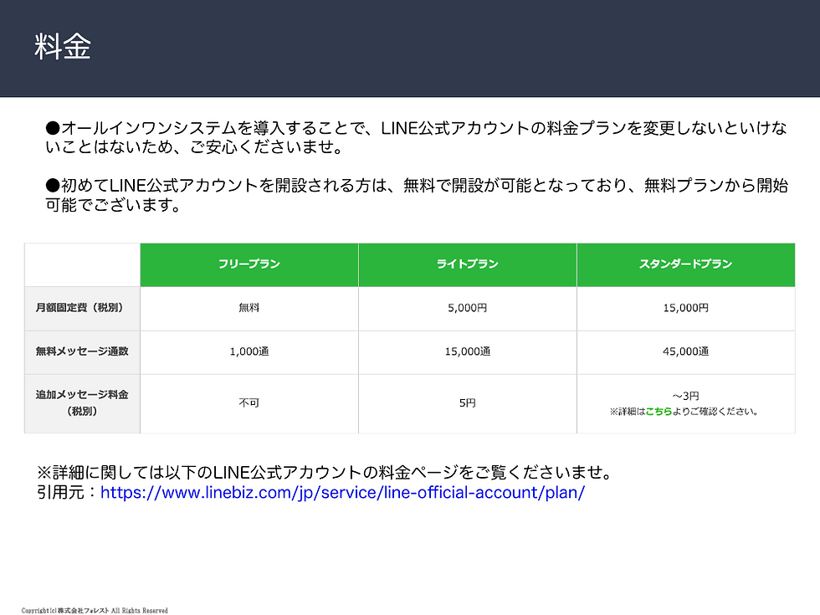The width and height of the screenshot is (820, 615).
Task: Select the 無料メッセージ通数 row label
Action: [81, 352]
